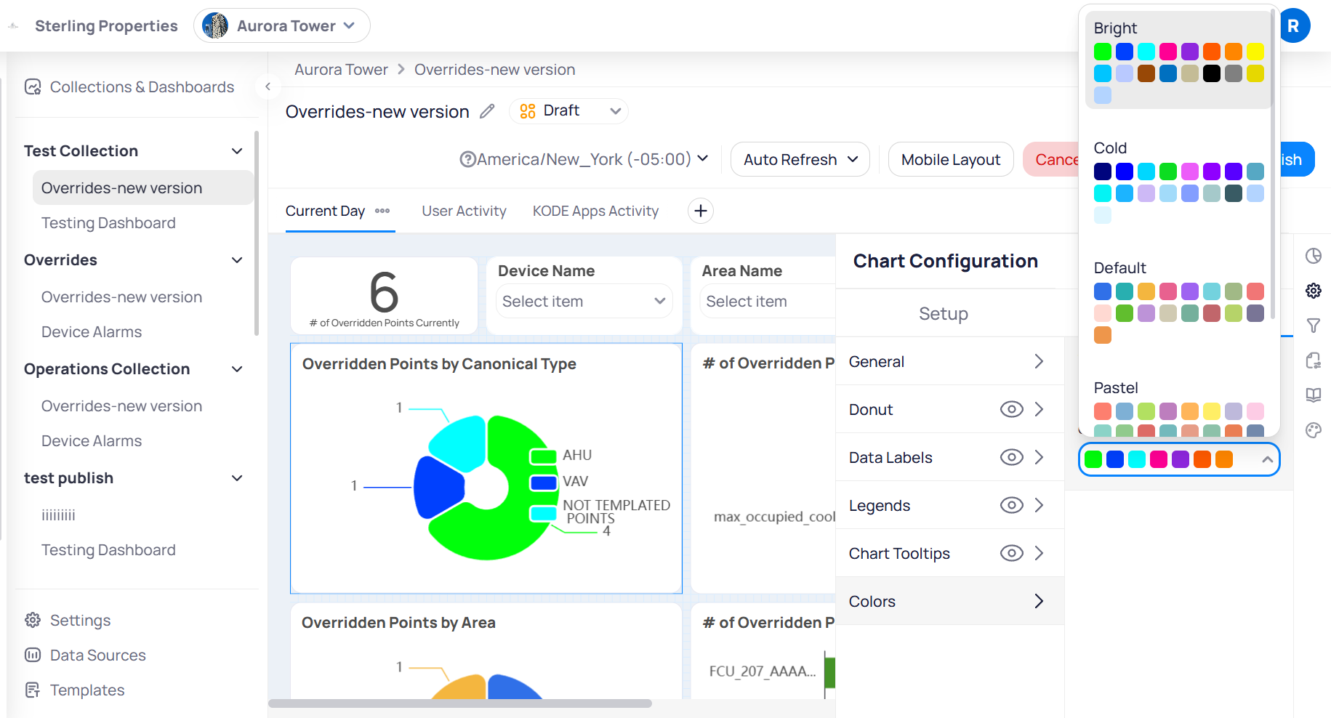This screenshot has width=1331, height=718.
Task: Pick black swatch in Bright palette
Action: [x=1211, y=73]
